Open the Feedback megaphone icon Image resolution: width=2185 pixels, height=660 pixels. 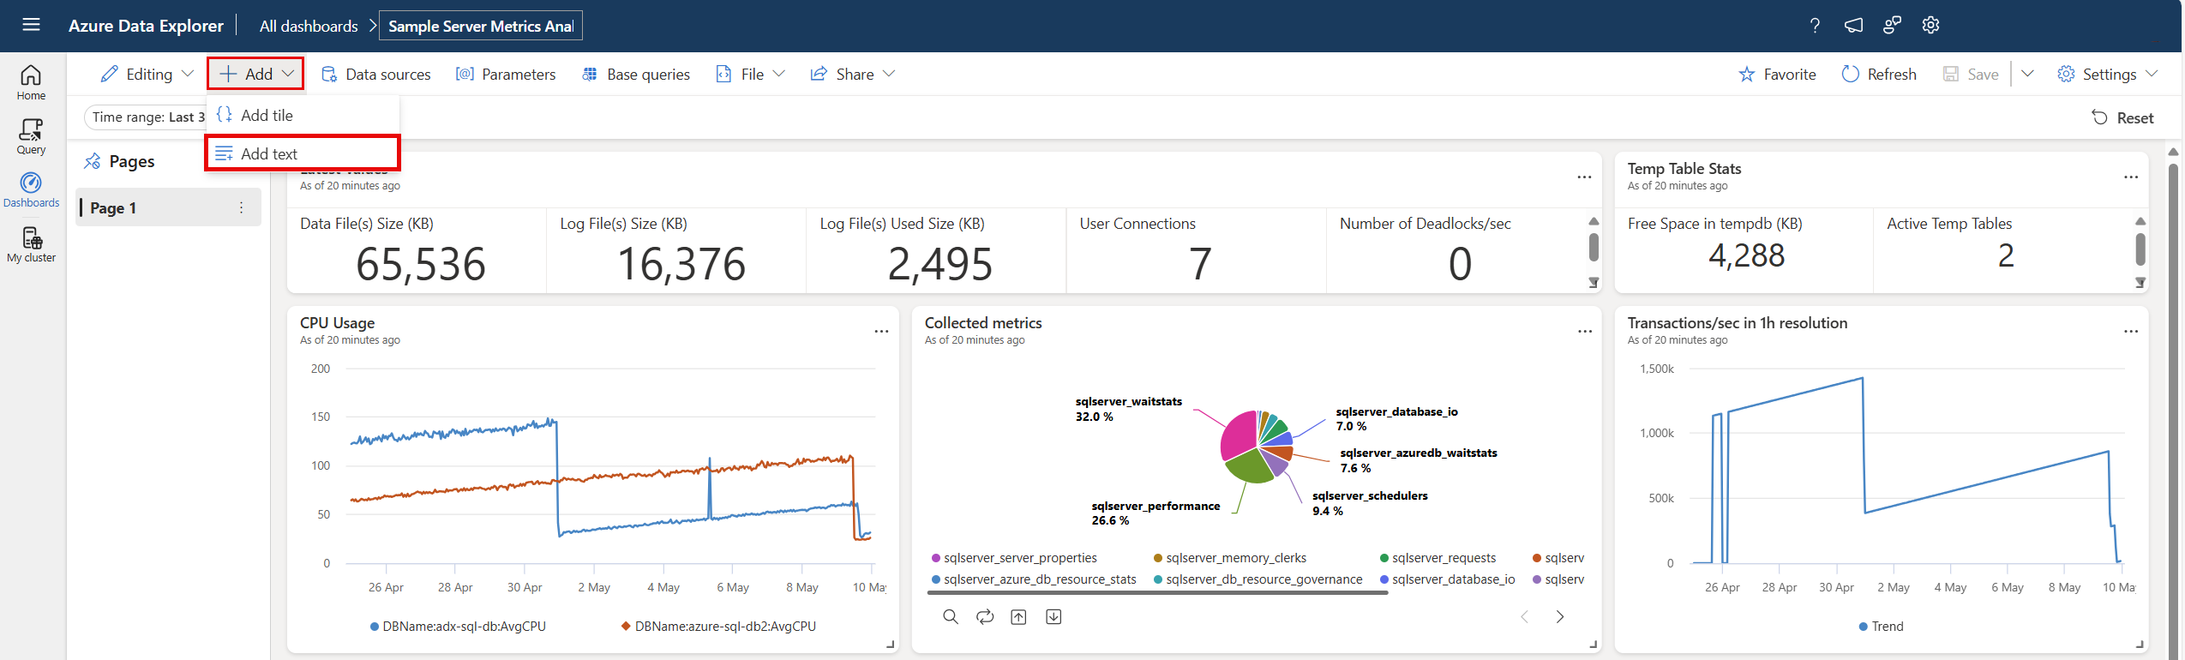pos(1853,26)
